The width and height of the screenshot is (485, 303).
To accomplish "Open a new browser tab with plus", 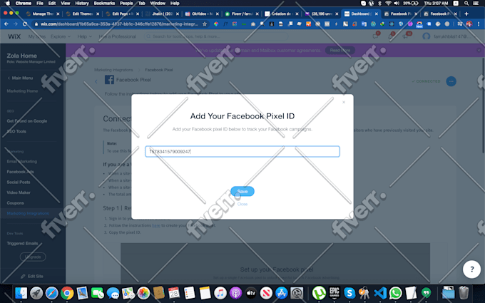I will (466, 14).
